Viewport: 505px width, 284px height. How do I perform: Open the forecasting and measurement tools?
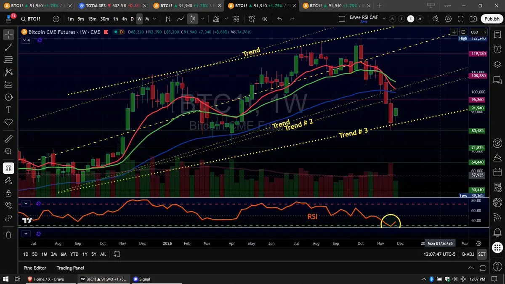coord(8,85)
